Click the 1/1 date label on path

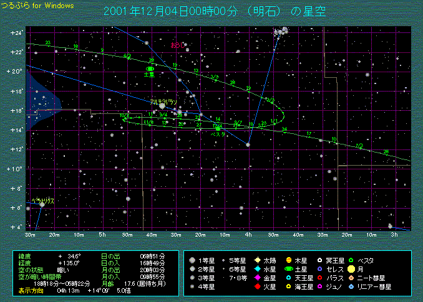[274, 121]
